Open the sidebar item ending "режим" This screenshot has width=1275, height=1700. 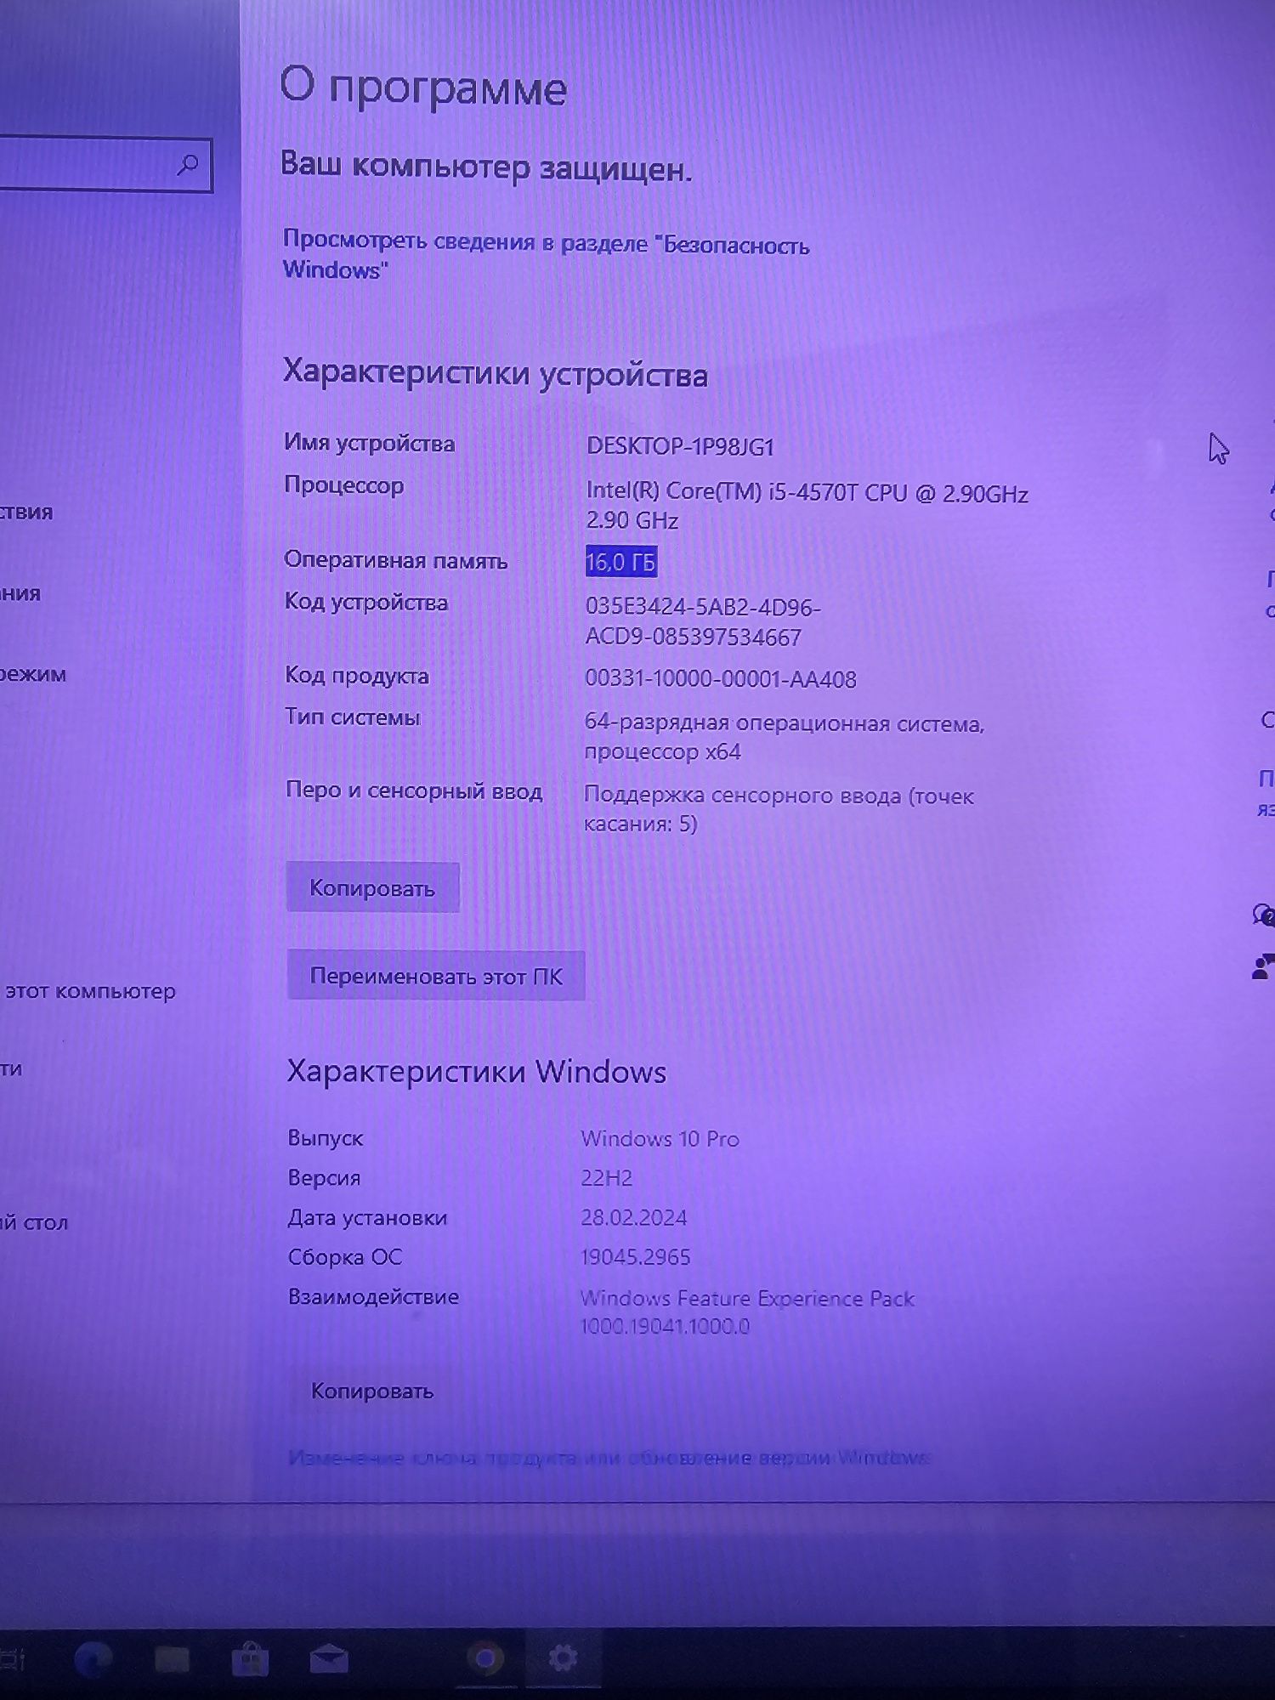(x=34, y=674)
